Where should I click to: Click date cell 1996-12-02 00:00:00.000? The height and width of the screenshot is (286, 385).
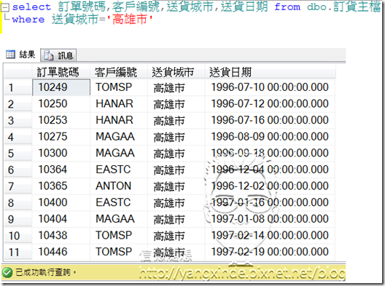tap(270, 186)
